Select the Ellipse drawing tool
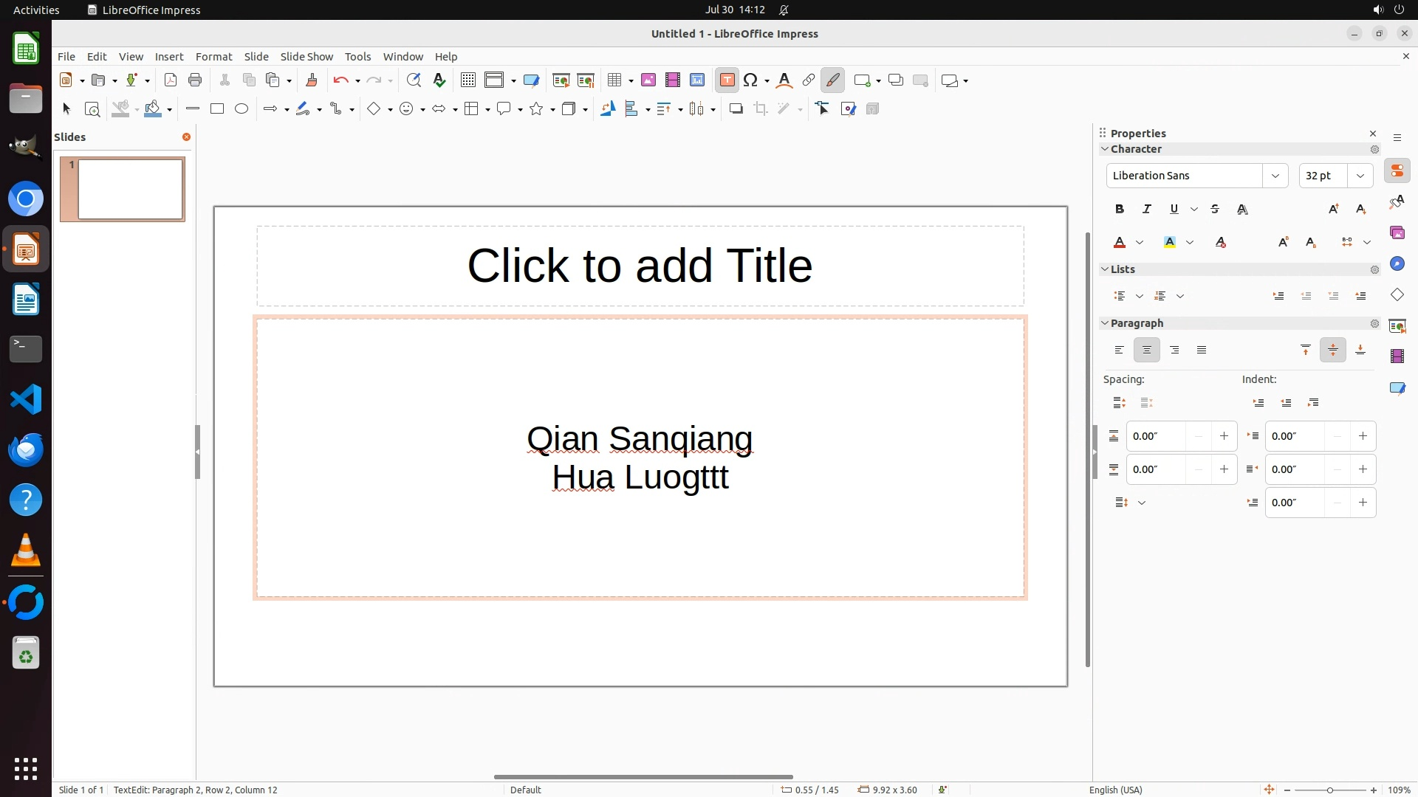1418x797 pixels. click(x=242, y=109)
